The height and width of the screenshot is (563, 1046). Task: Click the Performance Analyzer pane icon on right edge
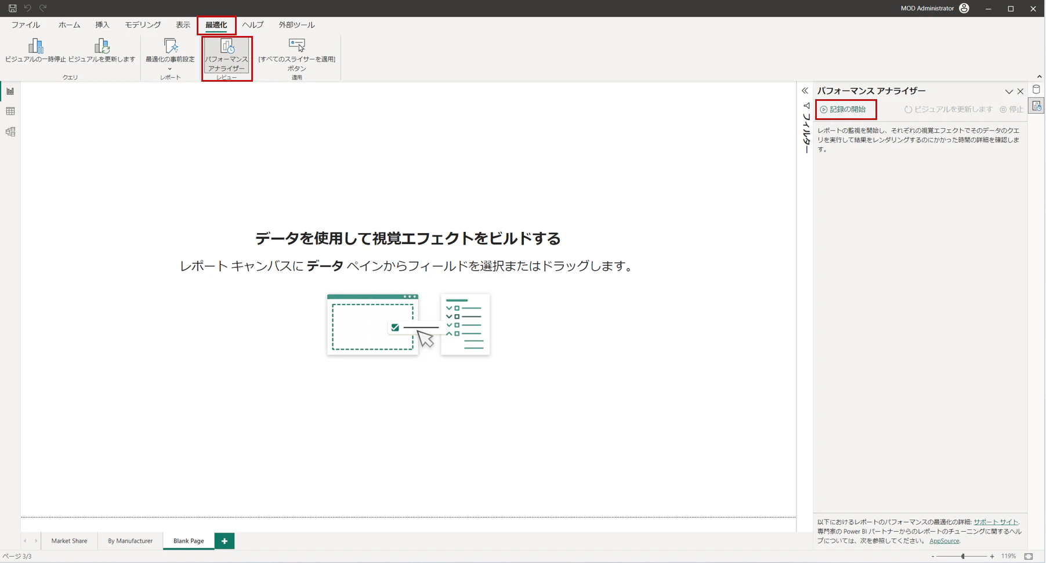tap(1037, 106)
